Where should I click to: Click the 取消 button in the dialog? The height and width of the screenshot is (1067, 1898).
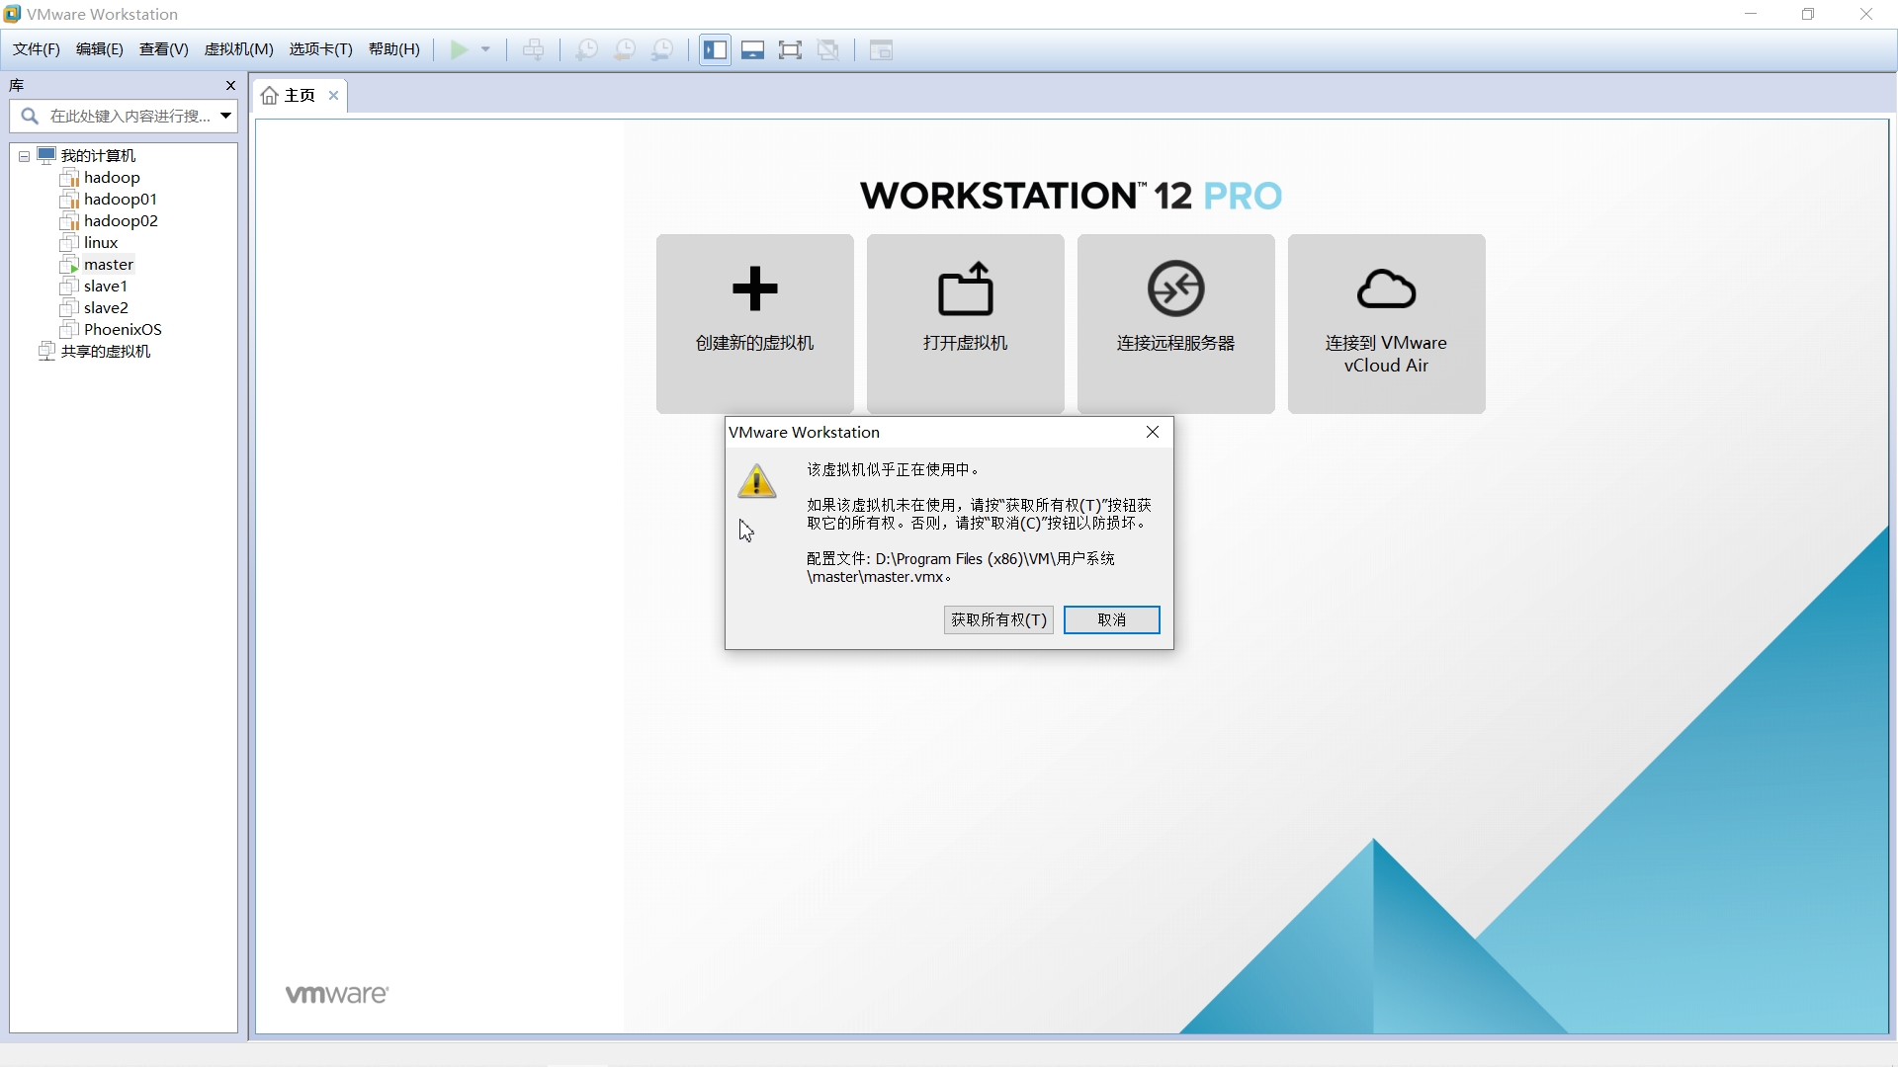coord(1112,619)
